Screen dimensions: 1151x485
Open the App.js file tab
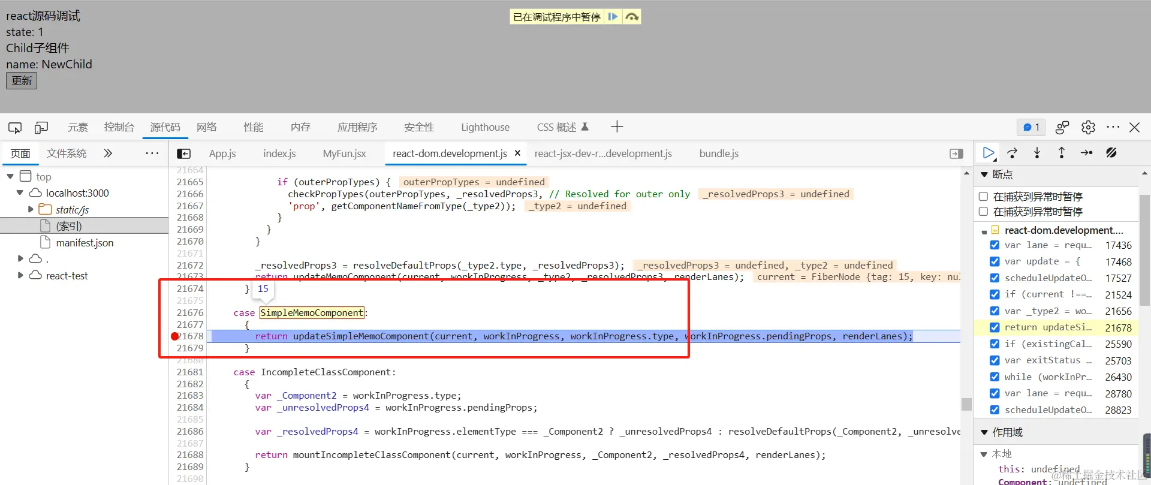pos(222,153)
